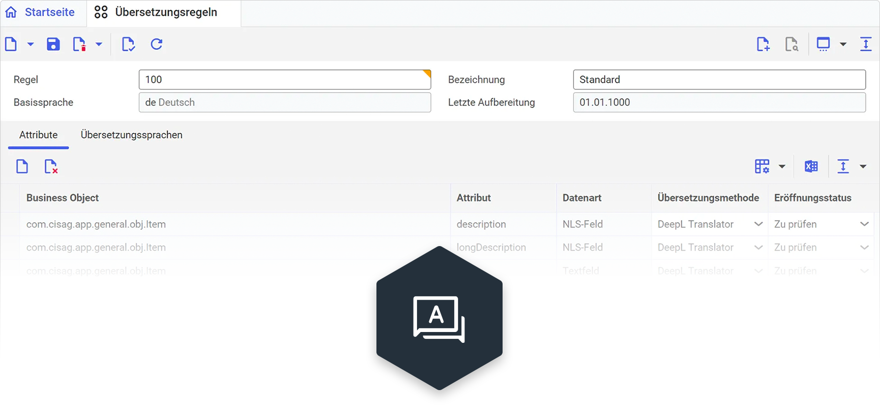Click the row height icon in table toolbar
The image size is (880, 415).
click(x=843, y=166)
